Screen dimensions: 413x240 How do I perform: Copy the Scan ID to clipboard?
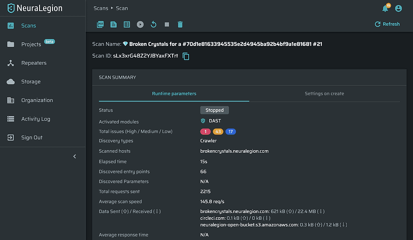186,56
